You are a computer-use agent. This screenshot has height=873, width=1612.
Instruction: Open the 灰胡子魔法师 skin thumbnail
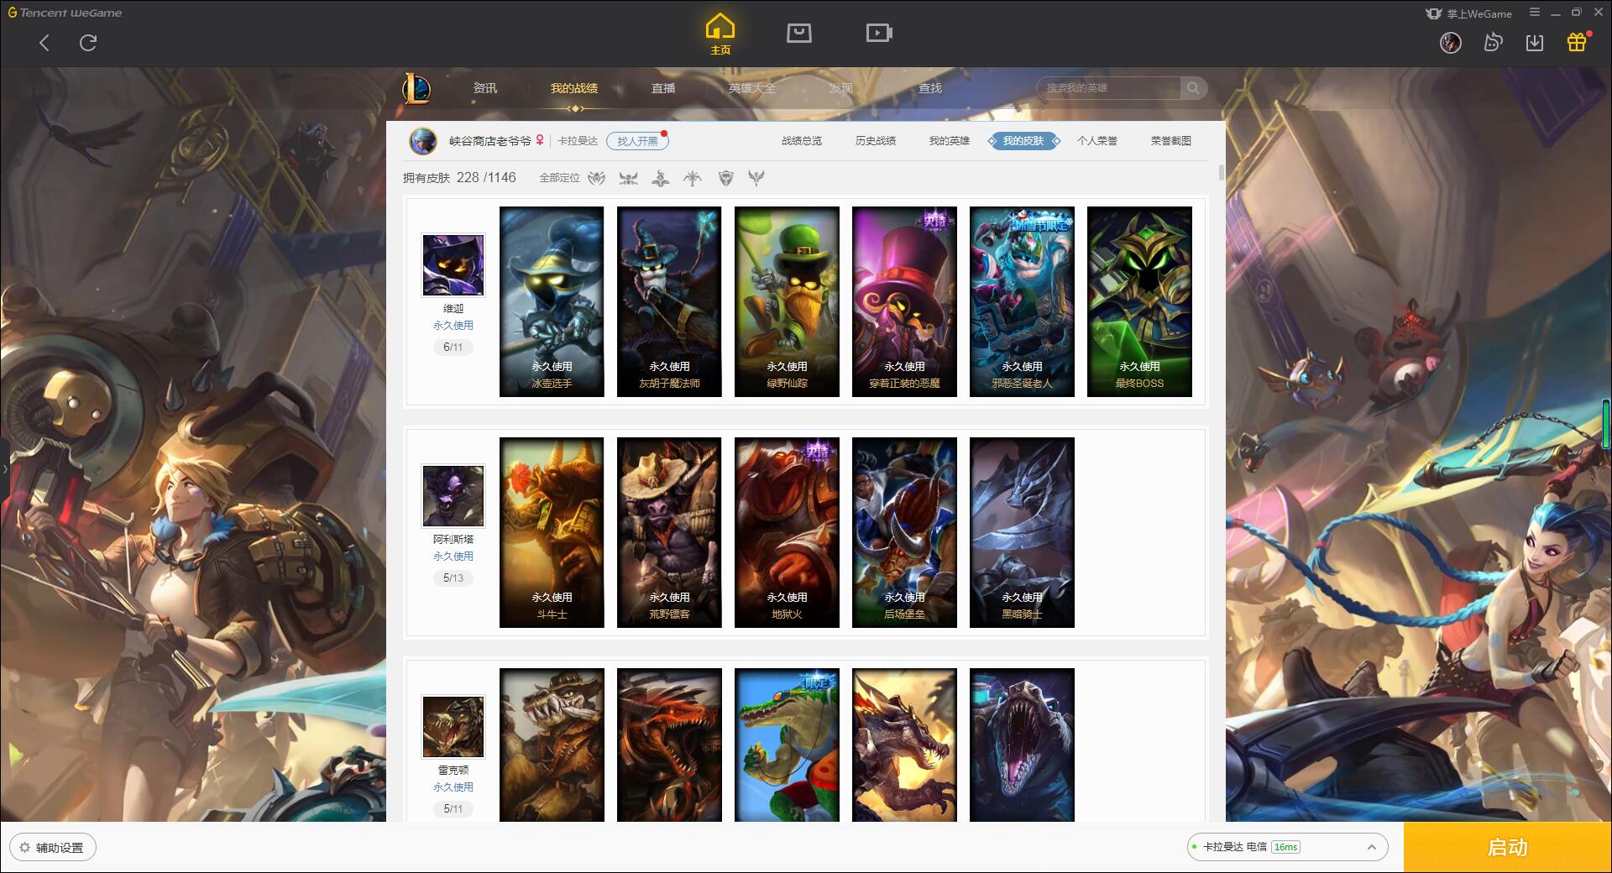click(669, 302)
